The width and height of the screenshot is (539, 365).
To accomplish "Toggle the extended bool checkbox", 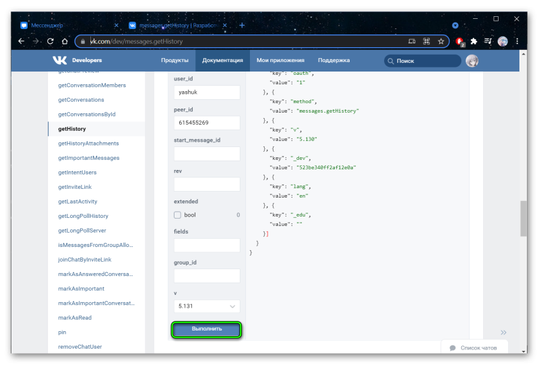I will click(177, 215).
